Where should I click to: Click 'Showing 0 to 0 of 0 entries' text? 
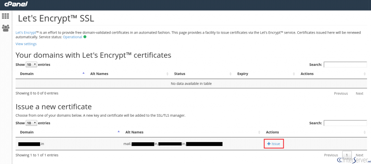tap(37, 93)
